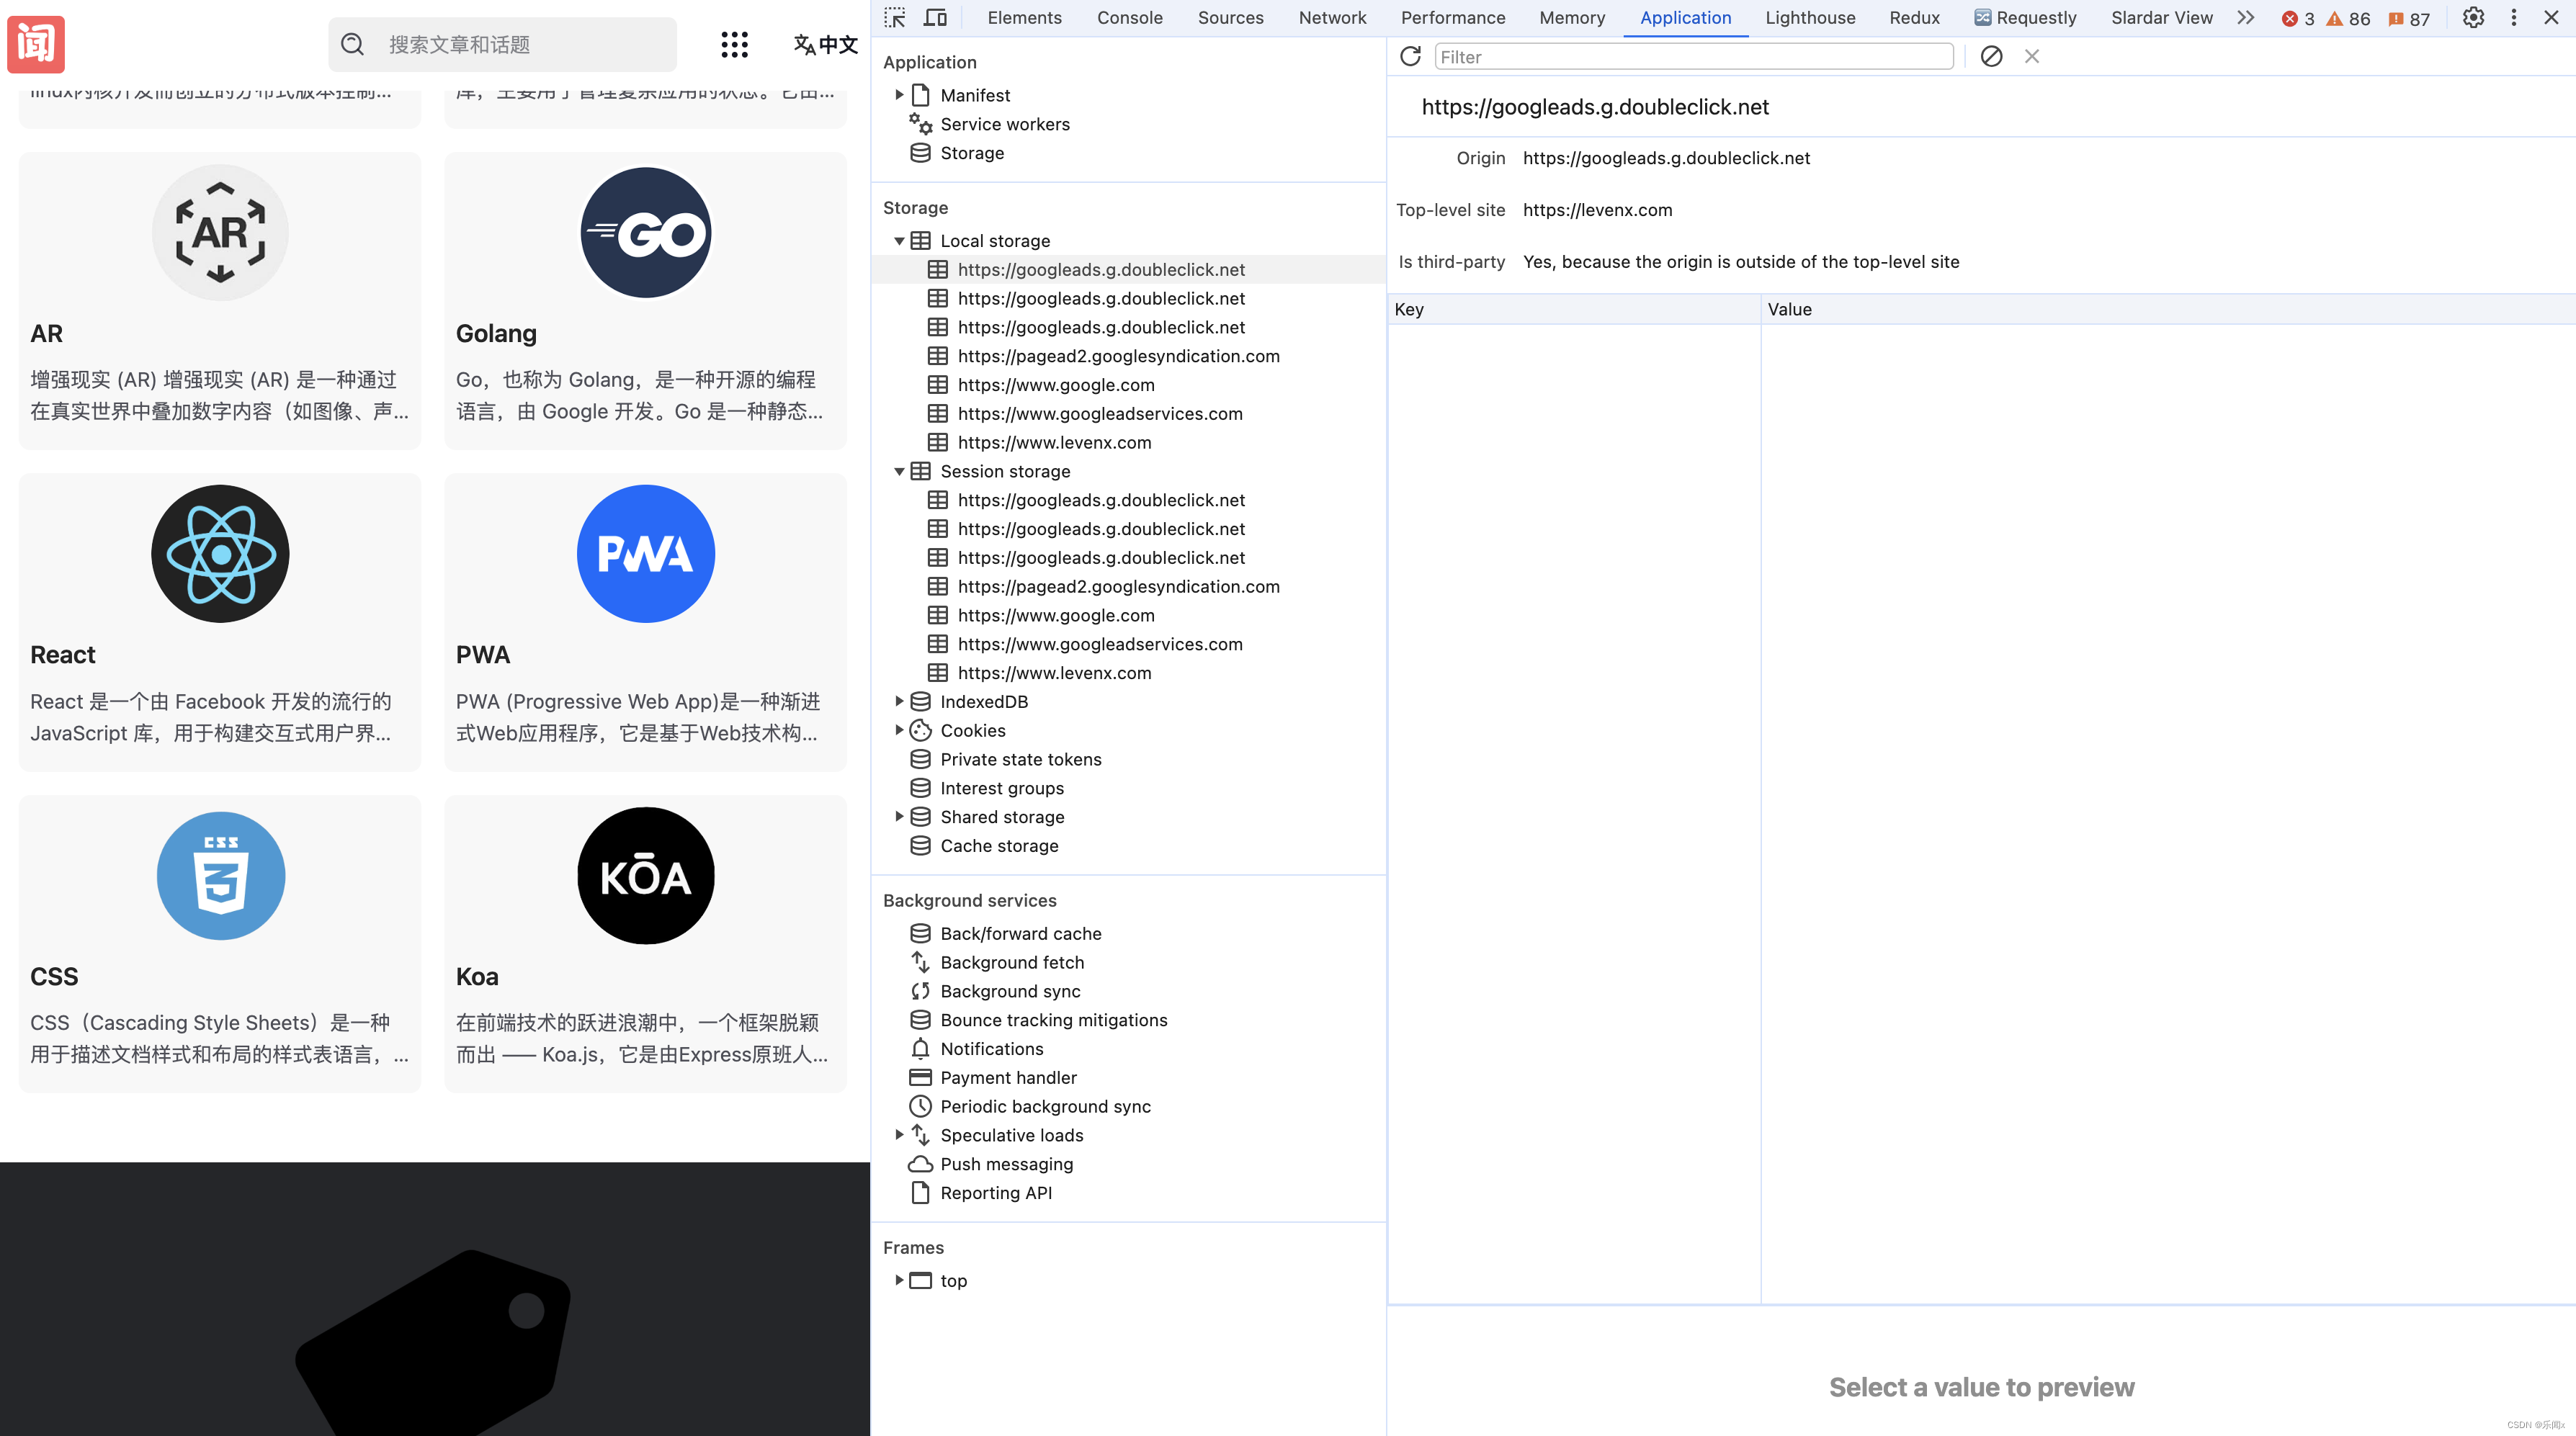The width and height of the screenshot is (2576, 1436).
Task: Open the Memory tab
Action: [x=1571, y=18]
